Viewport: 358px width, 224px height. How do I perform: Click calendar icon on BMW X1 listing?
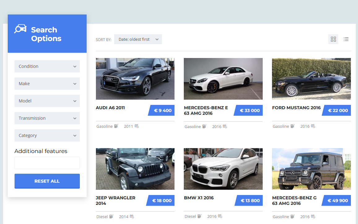[x=220, y=216]
